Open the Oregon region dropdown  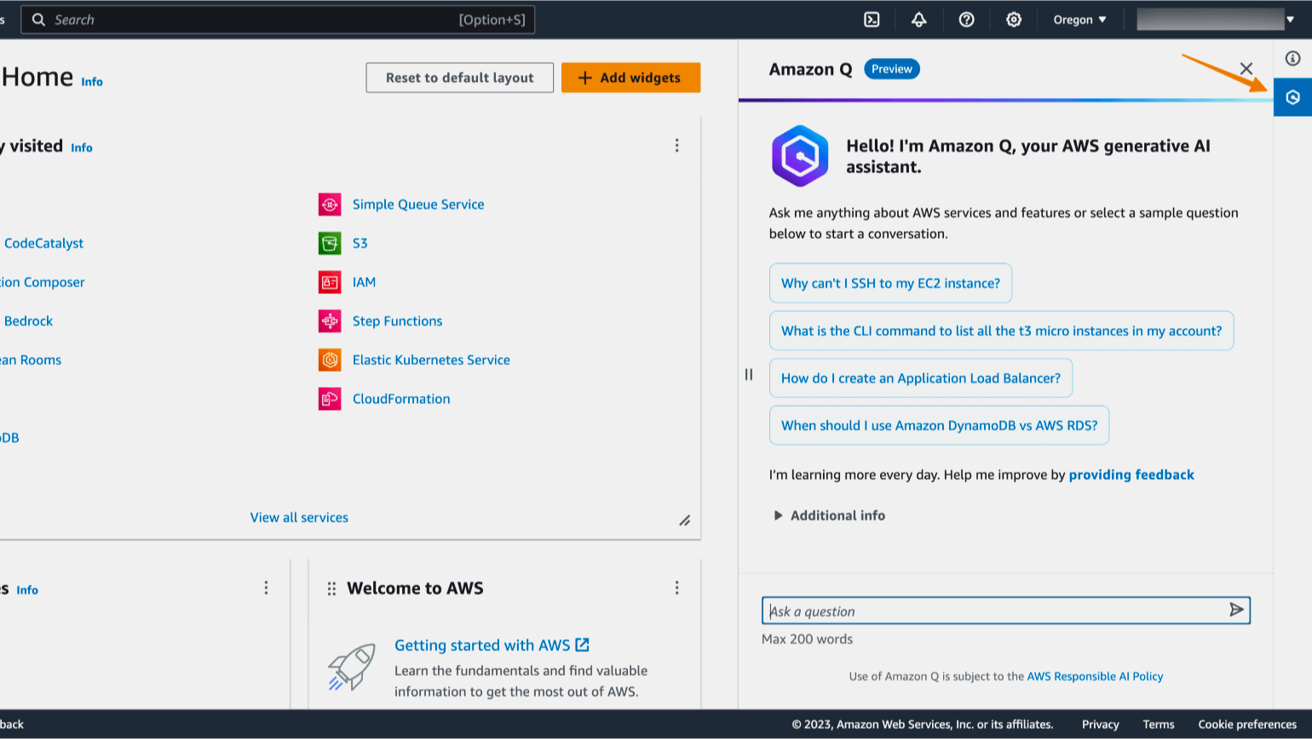click(1079, 20)
